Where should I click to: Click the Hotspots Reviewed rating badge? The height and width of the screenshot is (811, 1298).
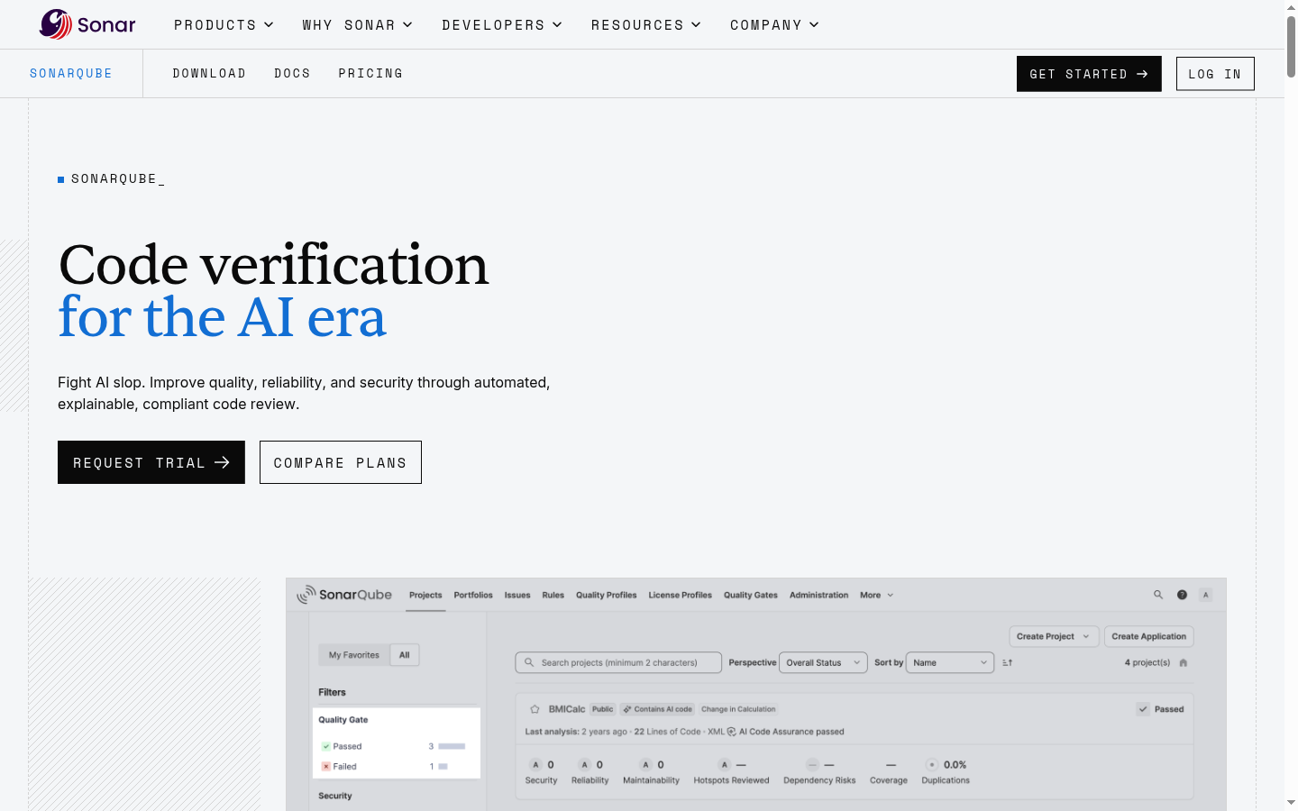(x=724, y=765)
